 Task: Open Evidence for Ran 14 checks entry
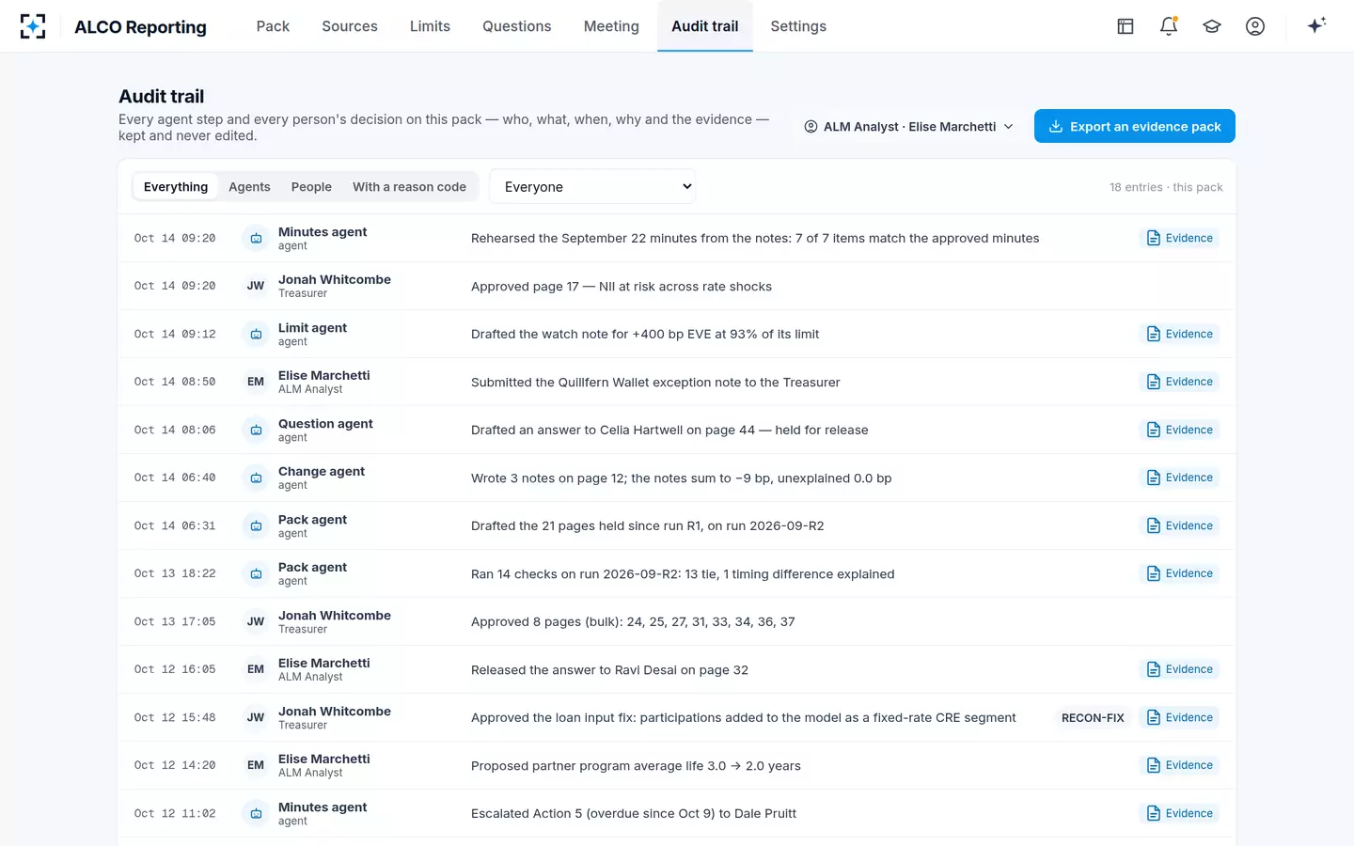tap(1179, 574)
